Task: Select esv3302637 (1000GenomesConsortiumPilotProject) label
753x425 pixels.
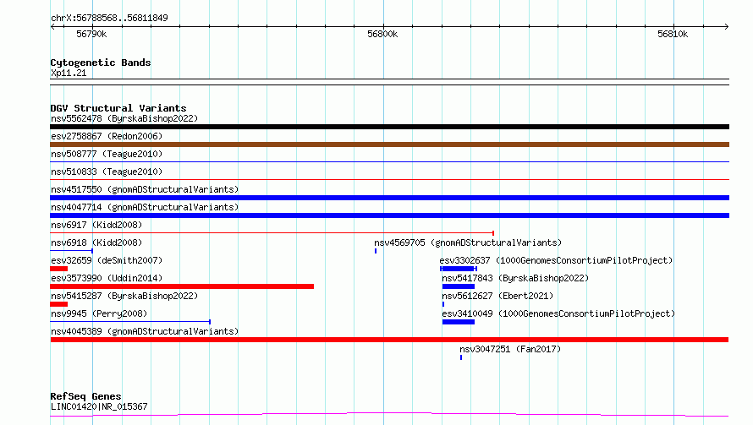Action: [556, 260]
